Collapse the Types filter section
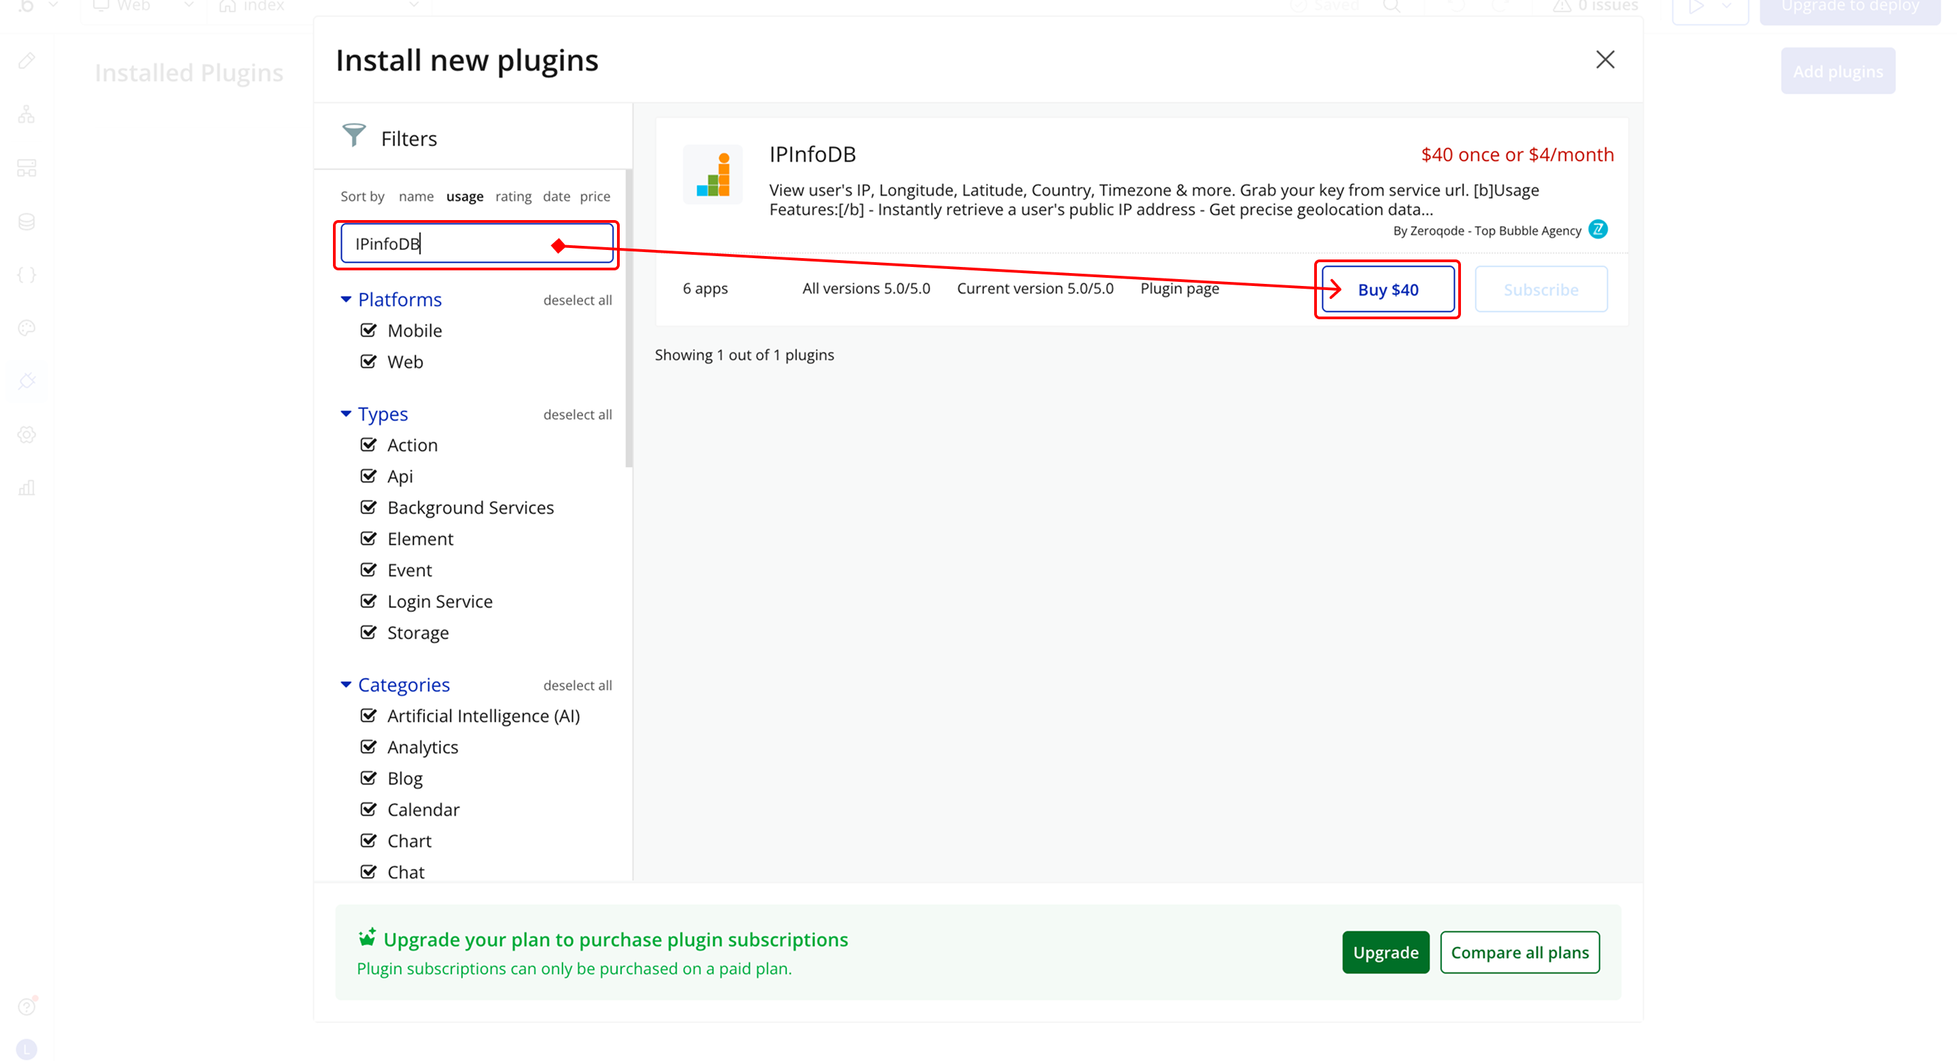The height and width of the screenshot is (1061, 1957). [x=347, y=414]
